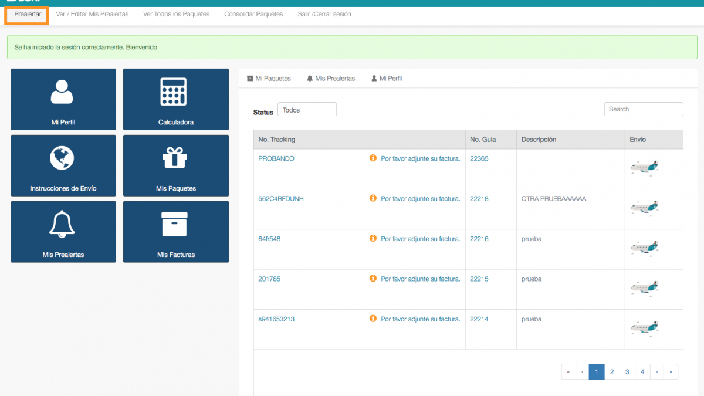This screenshot has width=704, height=396.
Task: Click invoice attach notice in s941653213 row
Action: coord(421,319)
